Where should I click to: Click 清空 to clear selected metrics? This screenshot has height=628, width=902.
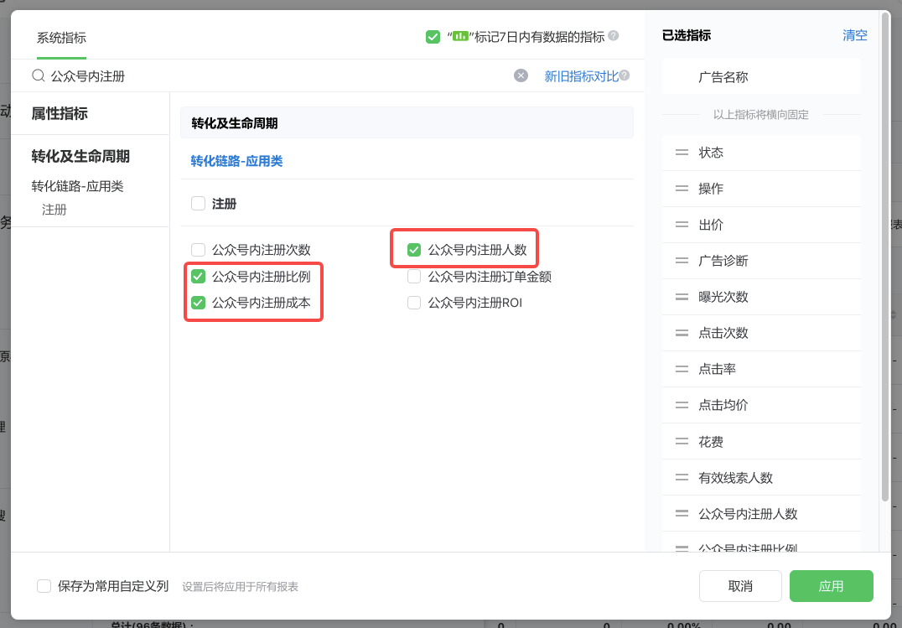(854, 35)
